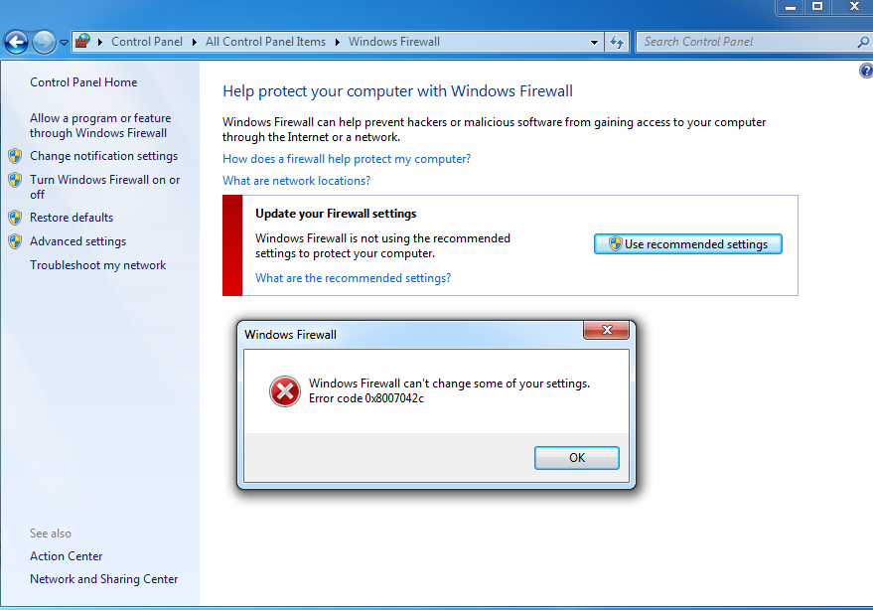Image resolution: width=873 pixels, height=610 pixels.
Task: Click the shield icon beside Restore defaults
Action: tap(15, 218)
